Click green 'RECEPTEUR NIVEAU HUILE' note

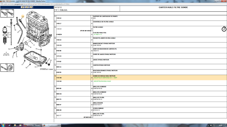pos(102,81)
